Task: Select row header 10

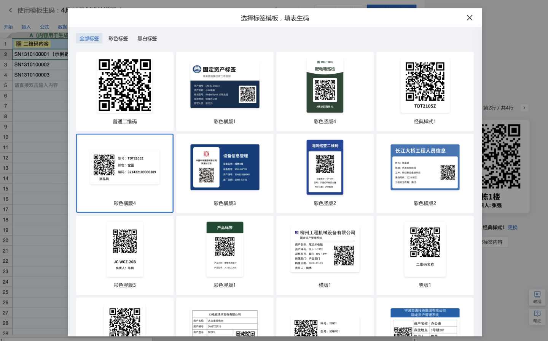Action: tap(6, 137)
